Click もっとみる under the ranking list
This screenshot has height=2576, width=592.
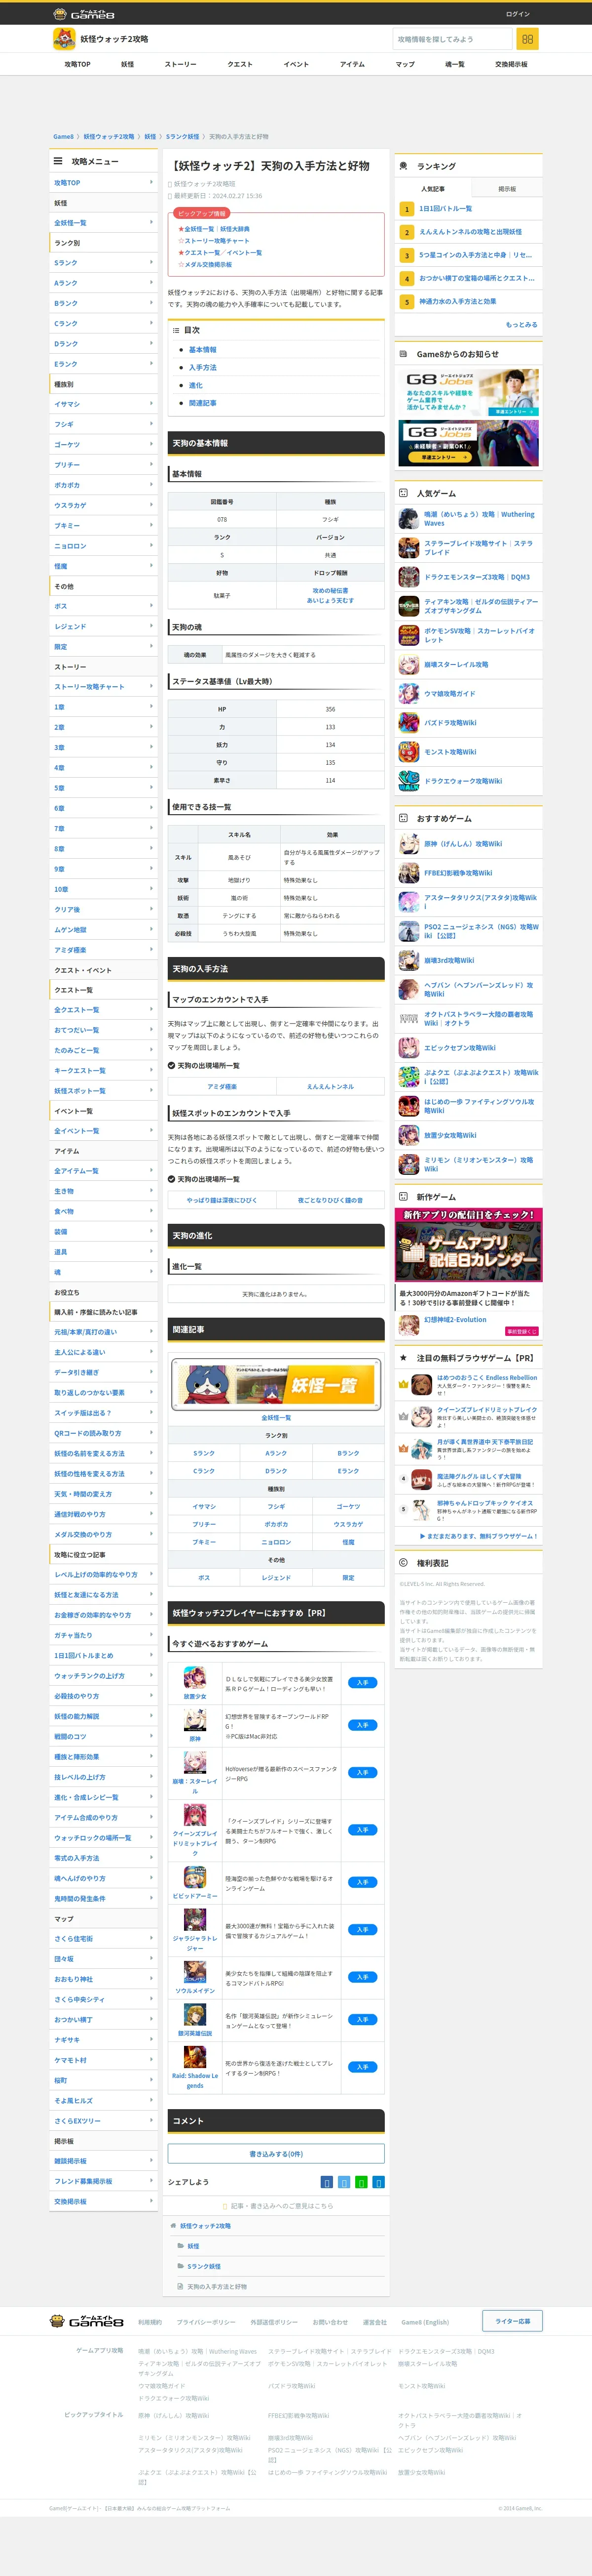pyautogui.click(x=521, y=324)
